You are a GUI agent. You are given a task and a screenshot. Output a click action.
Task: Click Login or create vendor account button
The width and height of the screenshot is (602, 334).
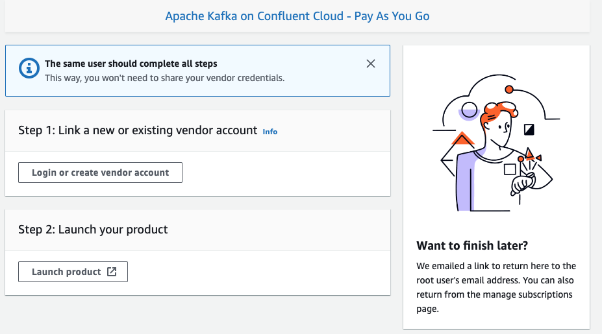tap(100, 173)
